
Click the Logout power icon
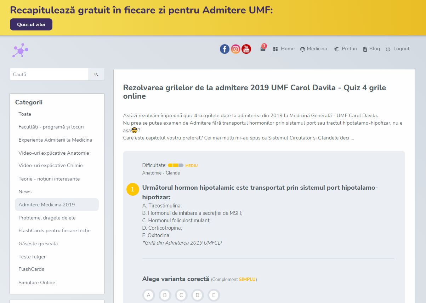(388, 49)
